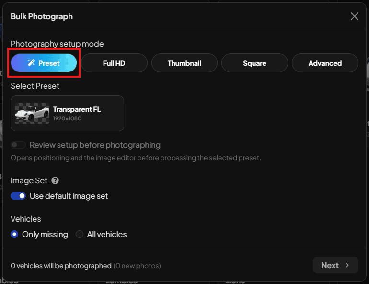Toggle Review setup before photographing switch
Screen dimensions: 369x284
click(x=18, y=145)
